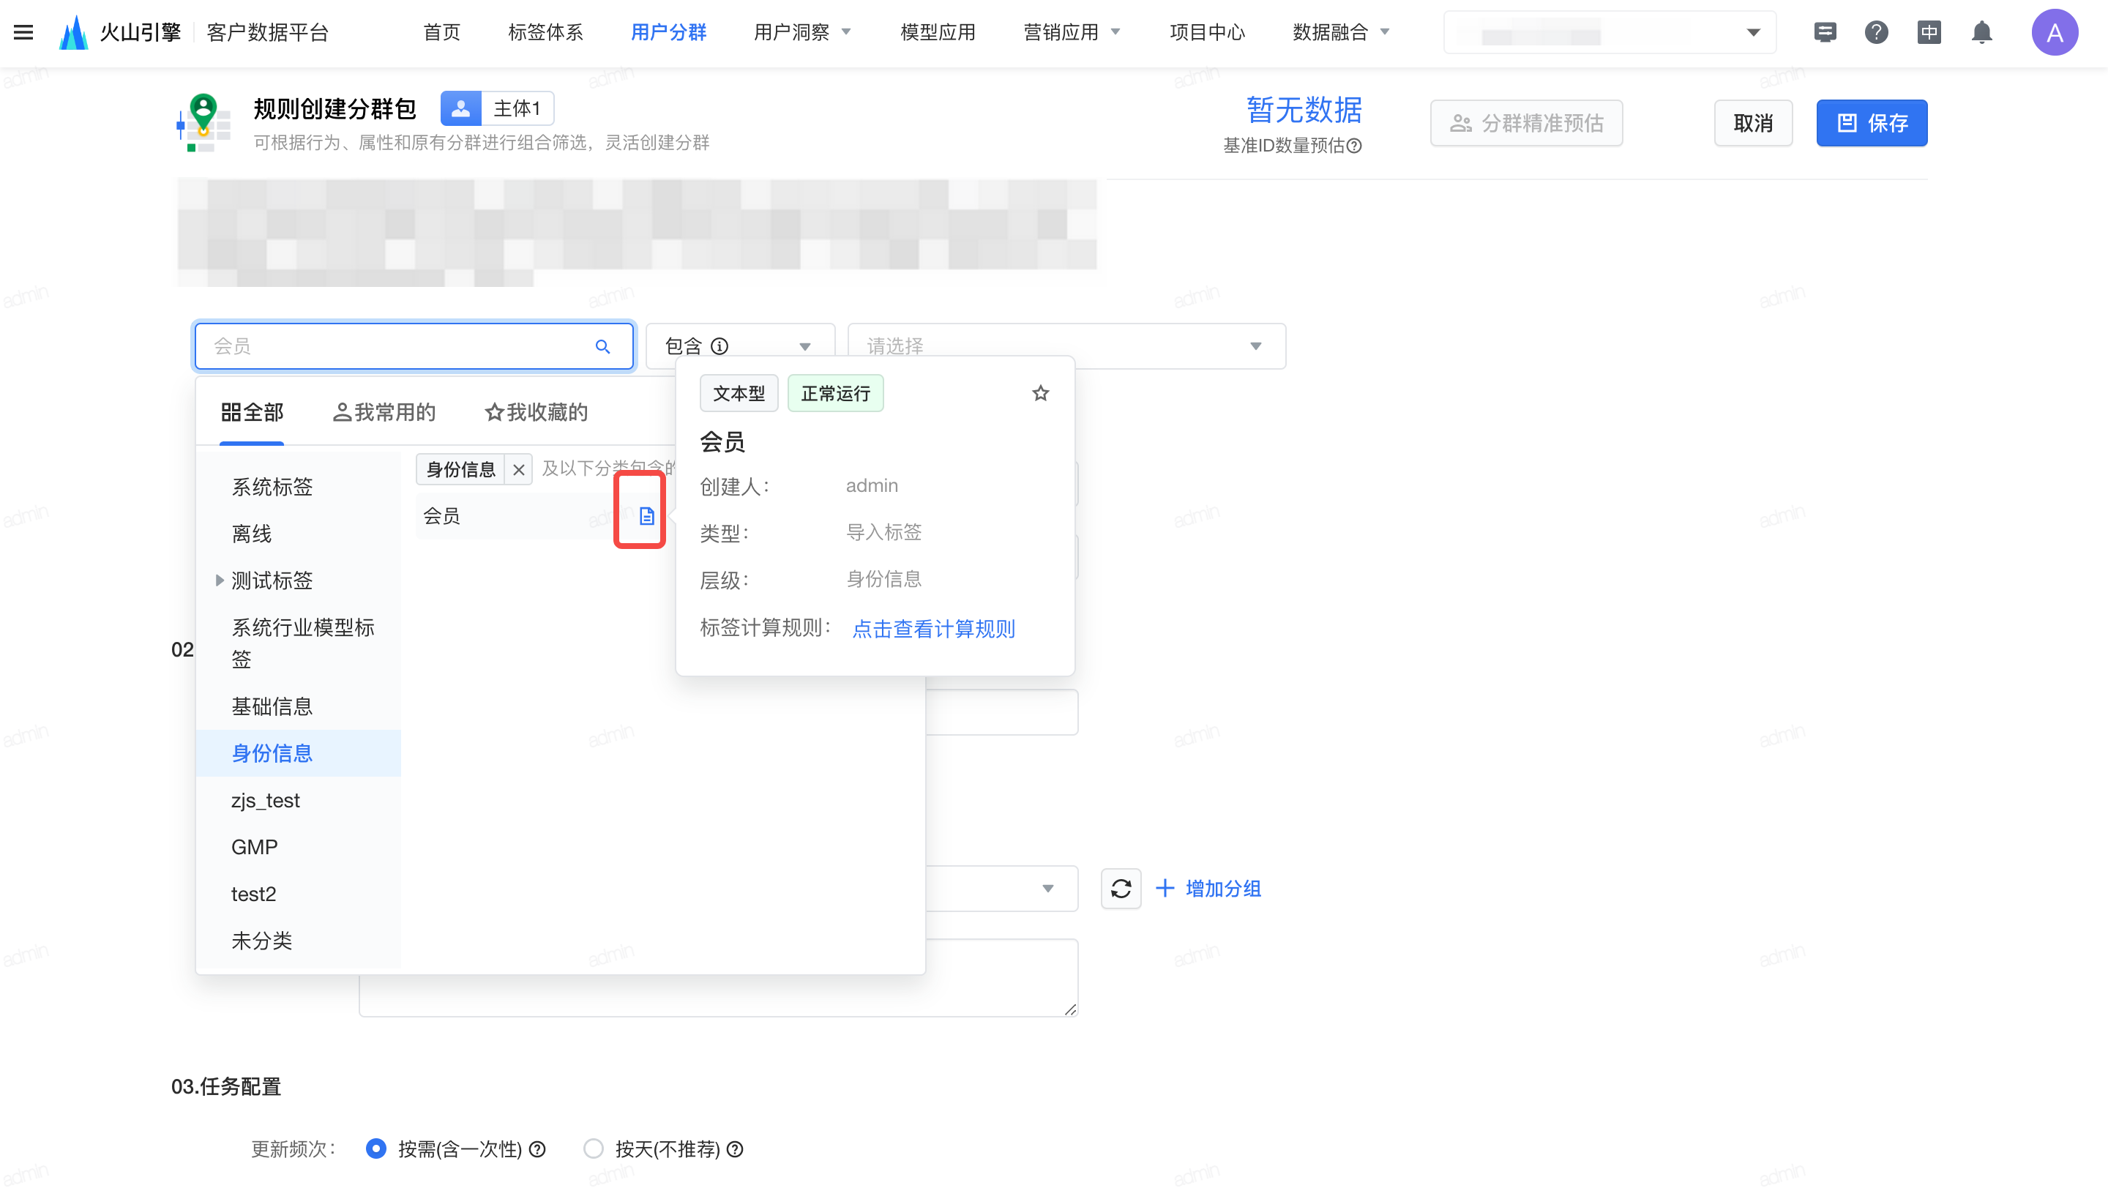Click the 文本型 type badge

[739, 393]
